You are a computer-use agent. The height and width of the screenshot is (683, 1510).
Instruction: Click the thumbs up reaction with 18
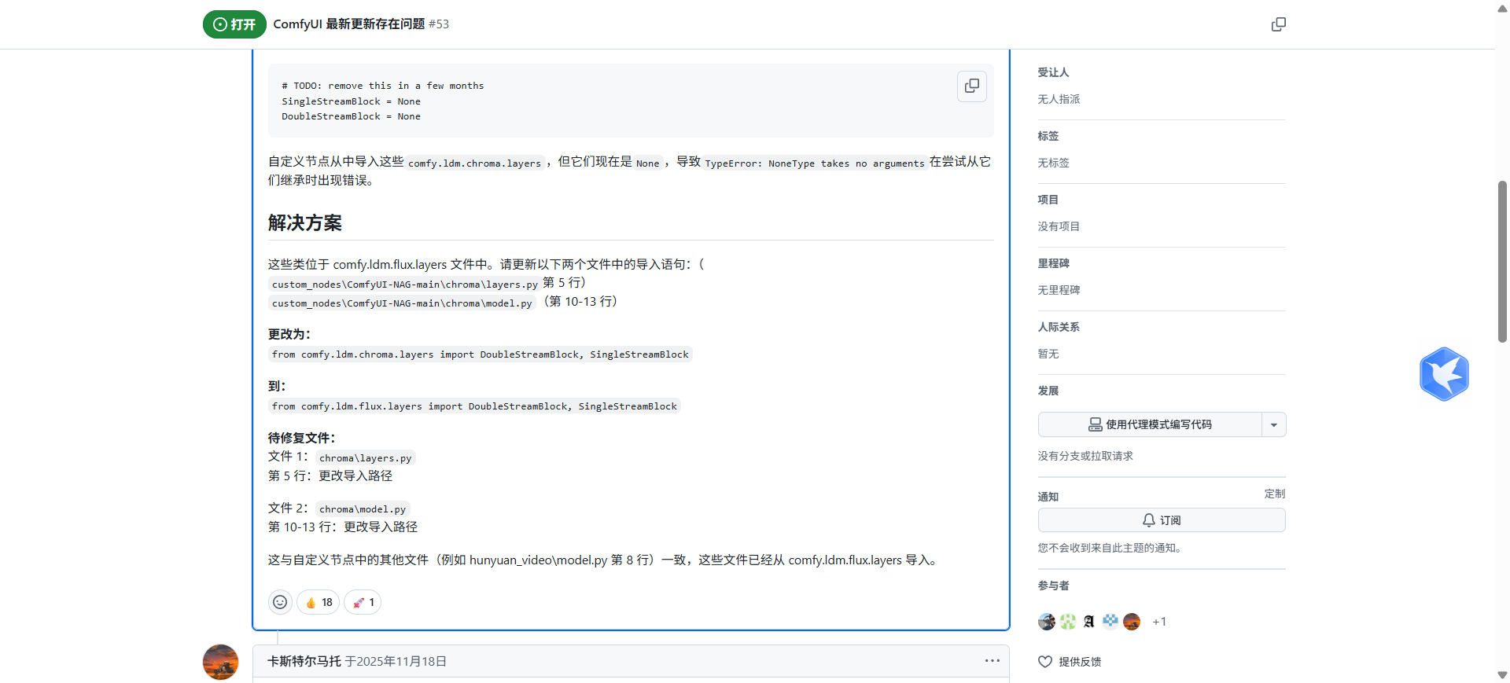tap(319, 602)
